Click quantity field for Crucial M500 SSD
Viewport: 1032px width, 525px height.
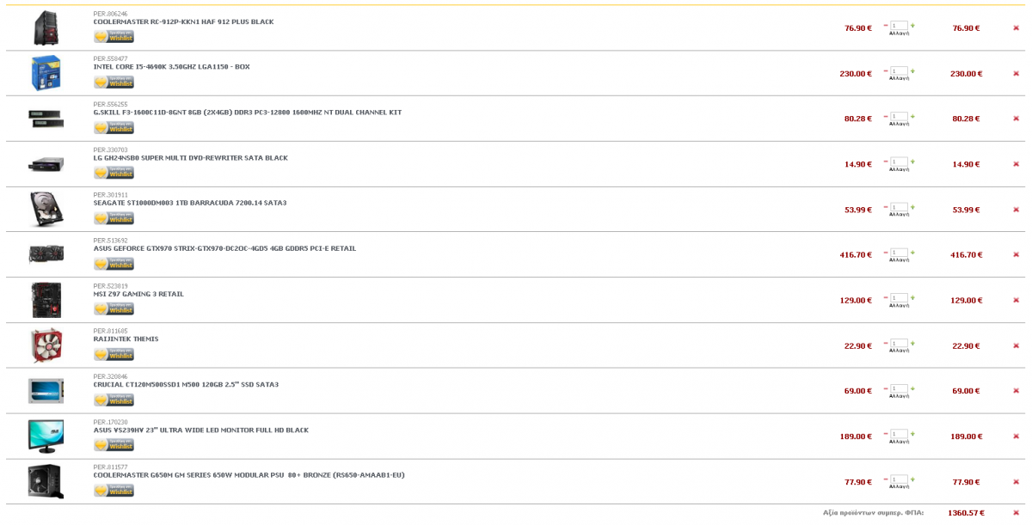click(x=899, y=388)
